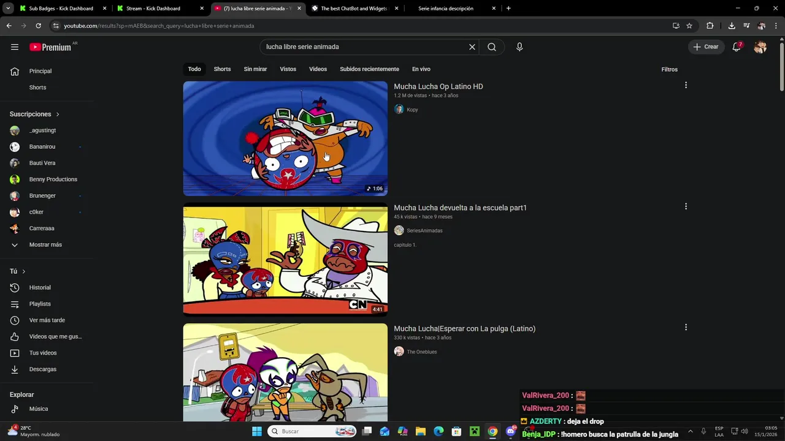Image resolution: width=785 pixels, height=441 pixels.
Task: Click the taskbar Buscar search box
Action: point(313,431)
